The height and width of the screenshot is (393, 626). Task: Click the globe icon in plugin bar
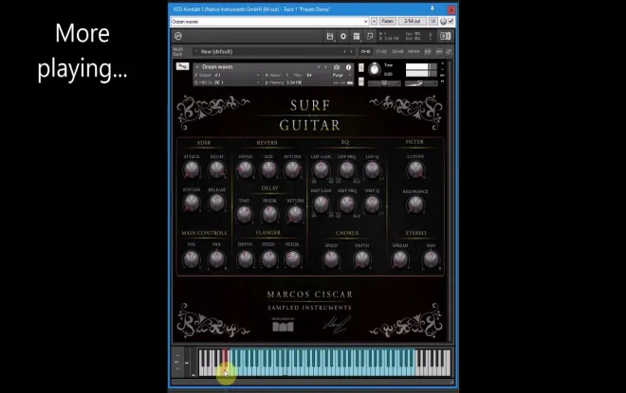point(443,22)
